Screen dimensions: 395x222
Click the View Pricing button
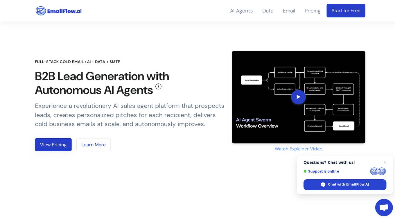(53, 145)
